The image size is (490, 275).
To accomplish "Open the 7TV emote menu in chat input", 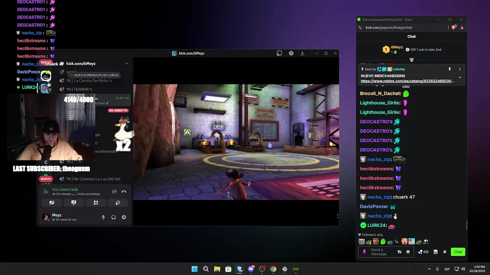I will (x=399, y=252).
